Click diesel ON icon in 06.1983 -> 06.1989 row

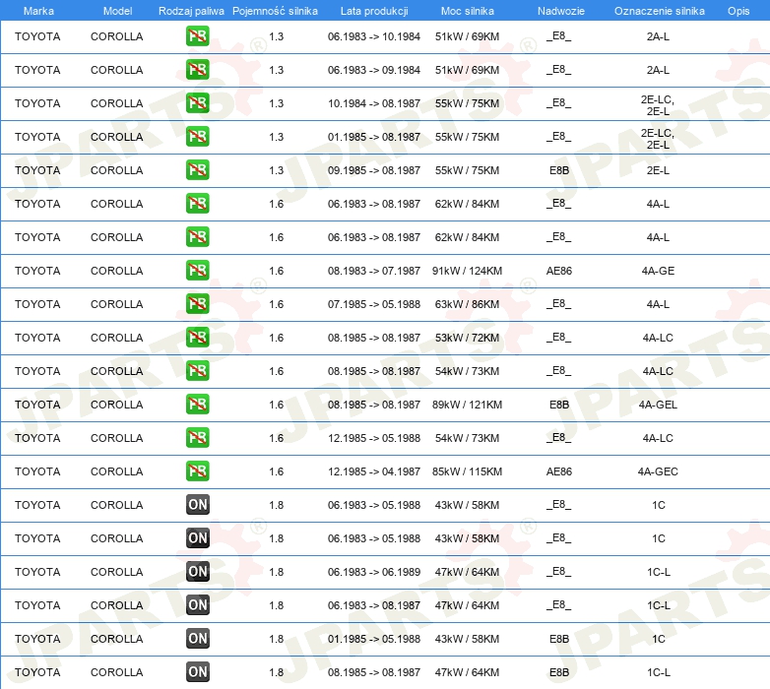pyautogui.click(x=197, y=572)
